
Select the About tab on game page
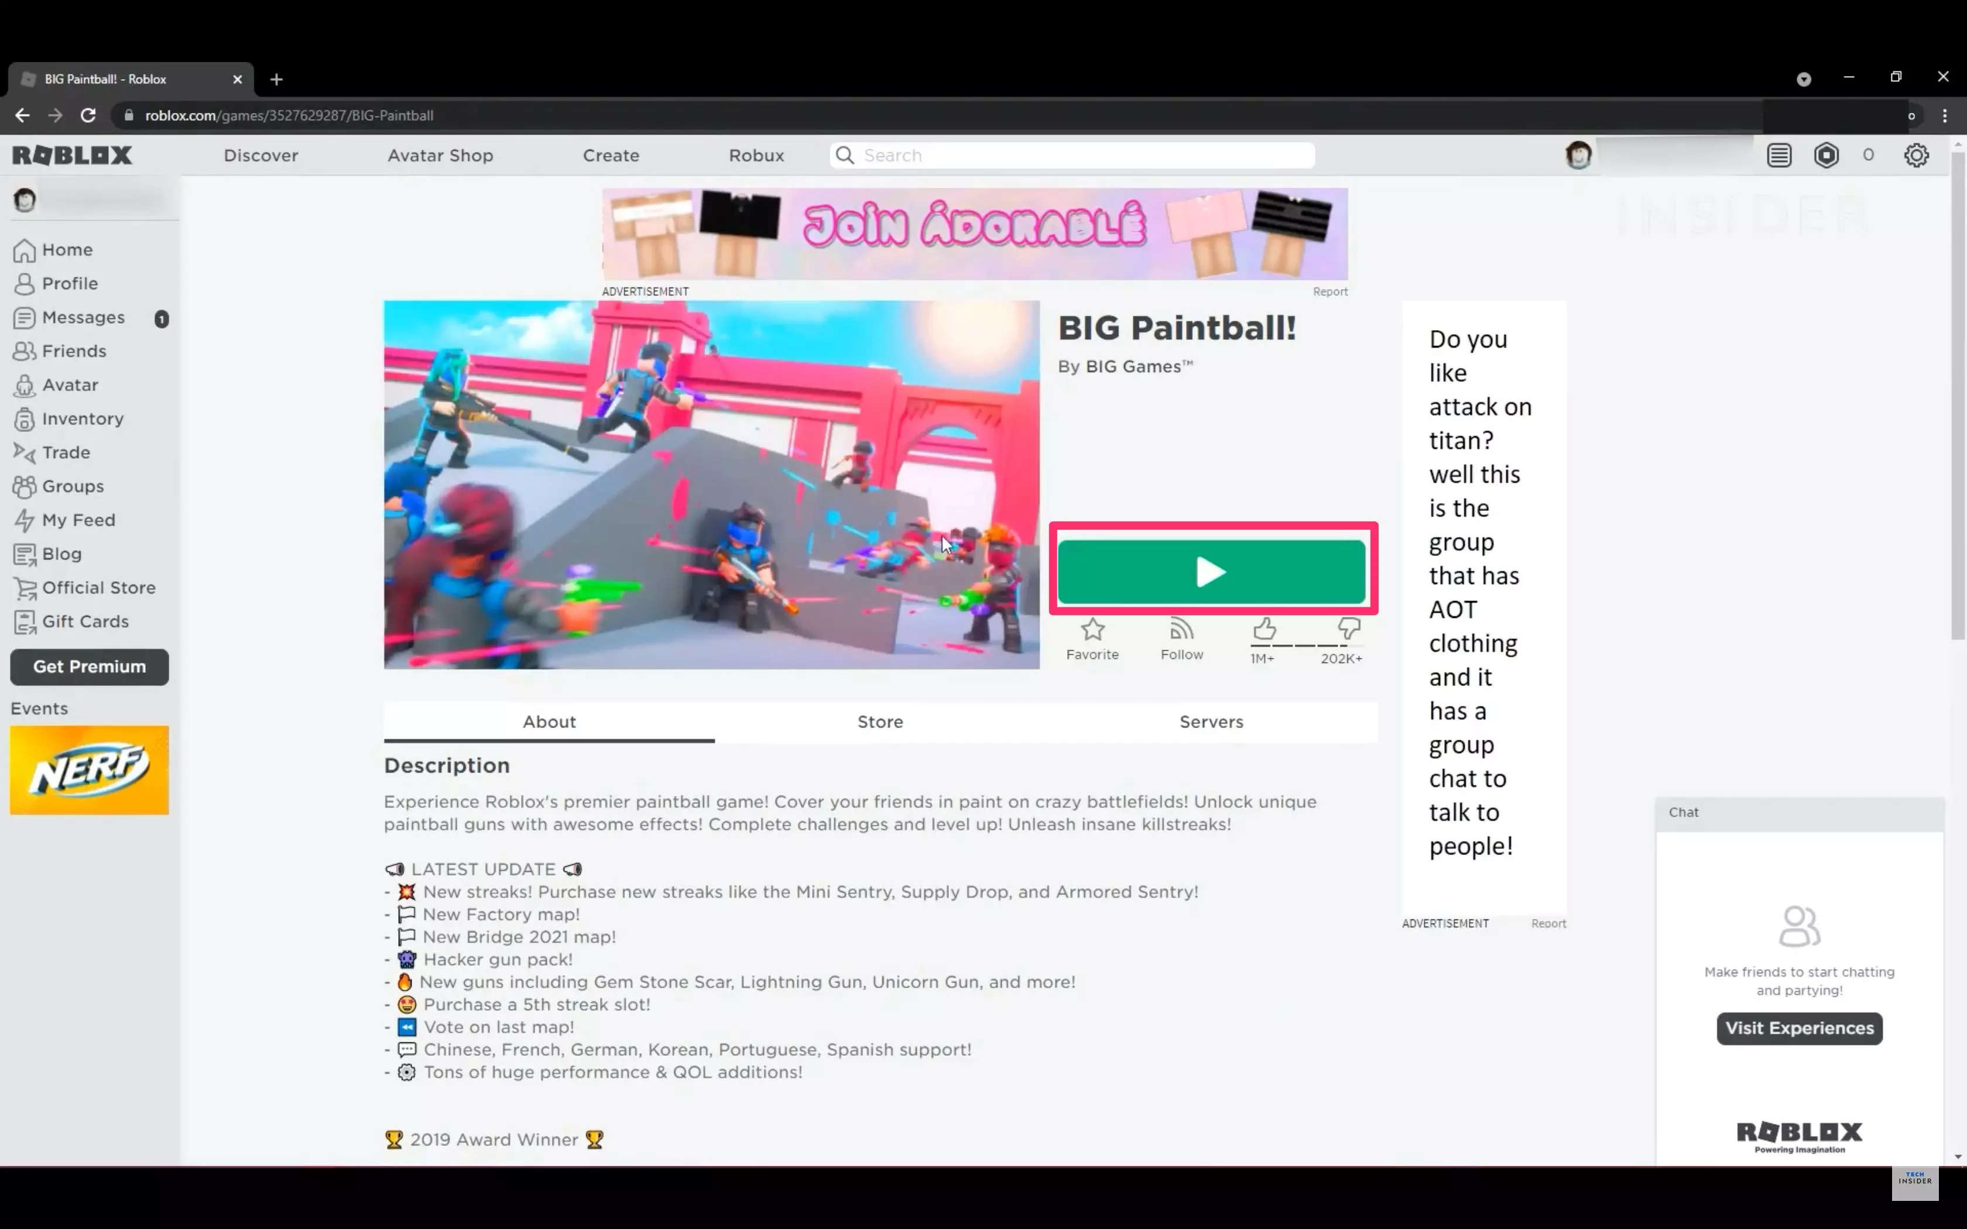click(550, 720)
